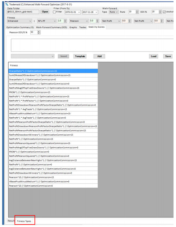Viewport: 176px width, 227px height.
Task: Open the Filter From date dropdown
Action: pyautogui.click(x=73, y=12)
